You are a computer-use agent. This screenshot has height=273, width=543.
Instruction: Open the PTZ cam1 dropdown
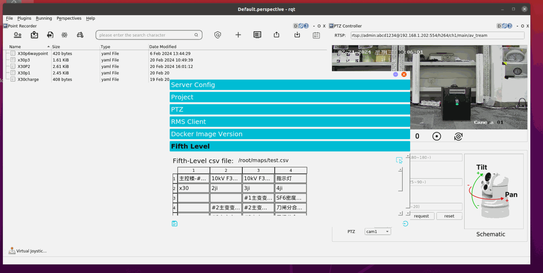[x=378, y=232]
